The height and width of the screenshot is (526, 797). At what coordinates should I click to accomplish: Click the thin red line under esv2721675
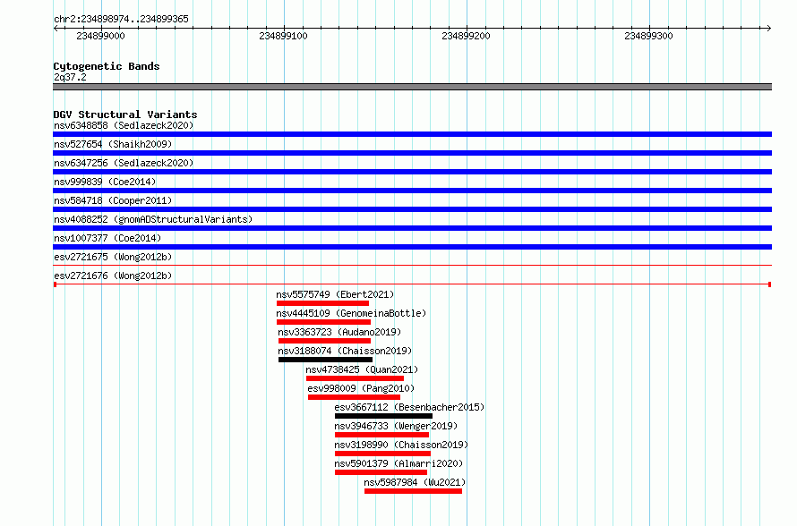pyautogui.click(x=412, y=265)
